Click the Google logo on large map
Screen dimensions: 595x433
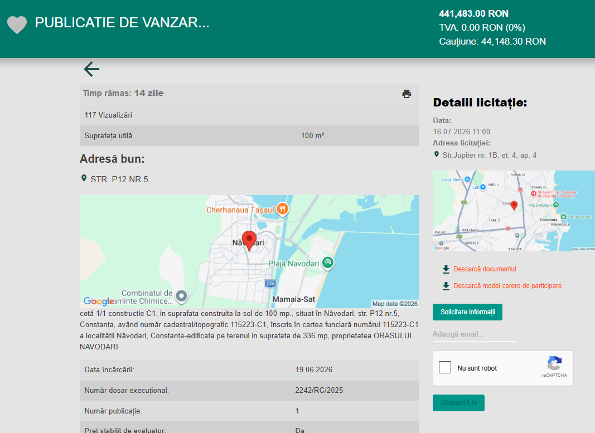(x=99, y=301)
